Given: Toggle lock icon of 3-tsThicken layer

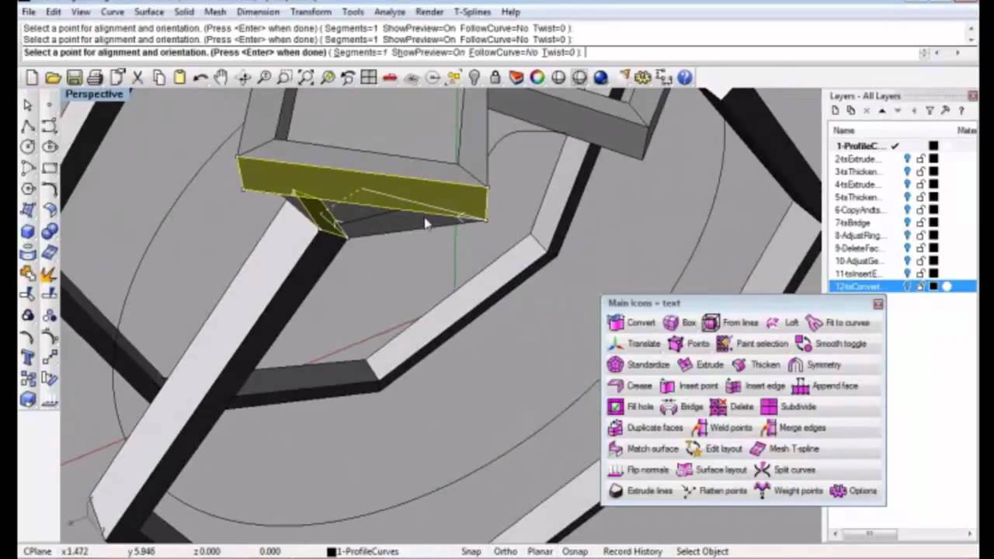Looking at the screenshot, I should pyautogui.click(x=920, y=172).
